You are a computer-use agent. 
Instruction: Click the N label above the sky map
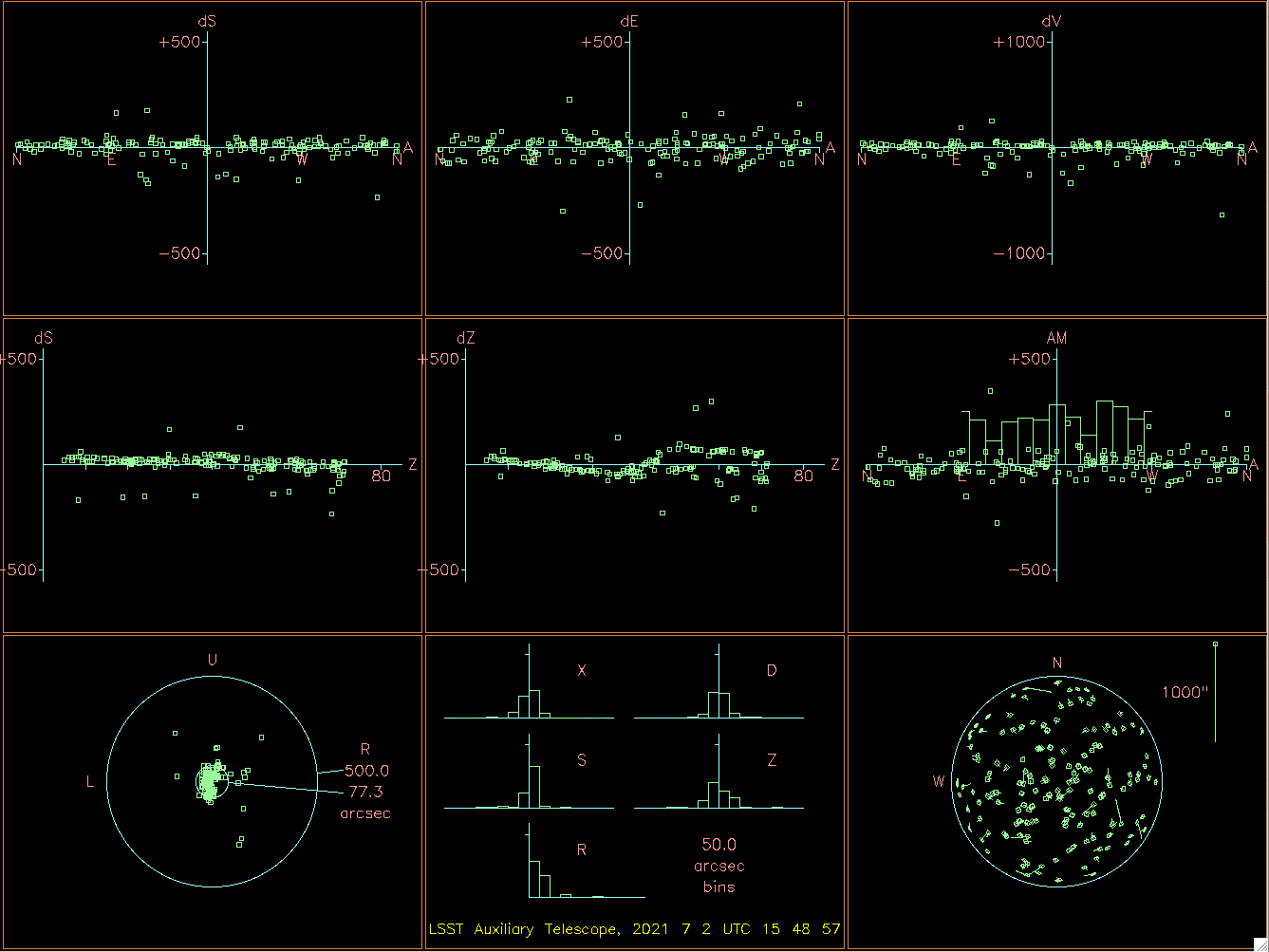1057,662
